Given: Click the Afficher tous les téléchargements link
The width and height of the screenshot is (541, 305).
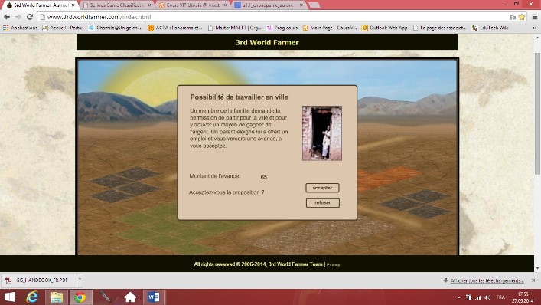Looking at the screenshot, I should click(487, 280).
